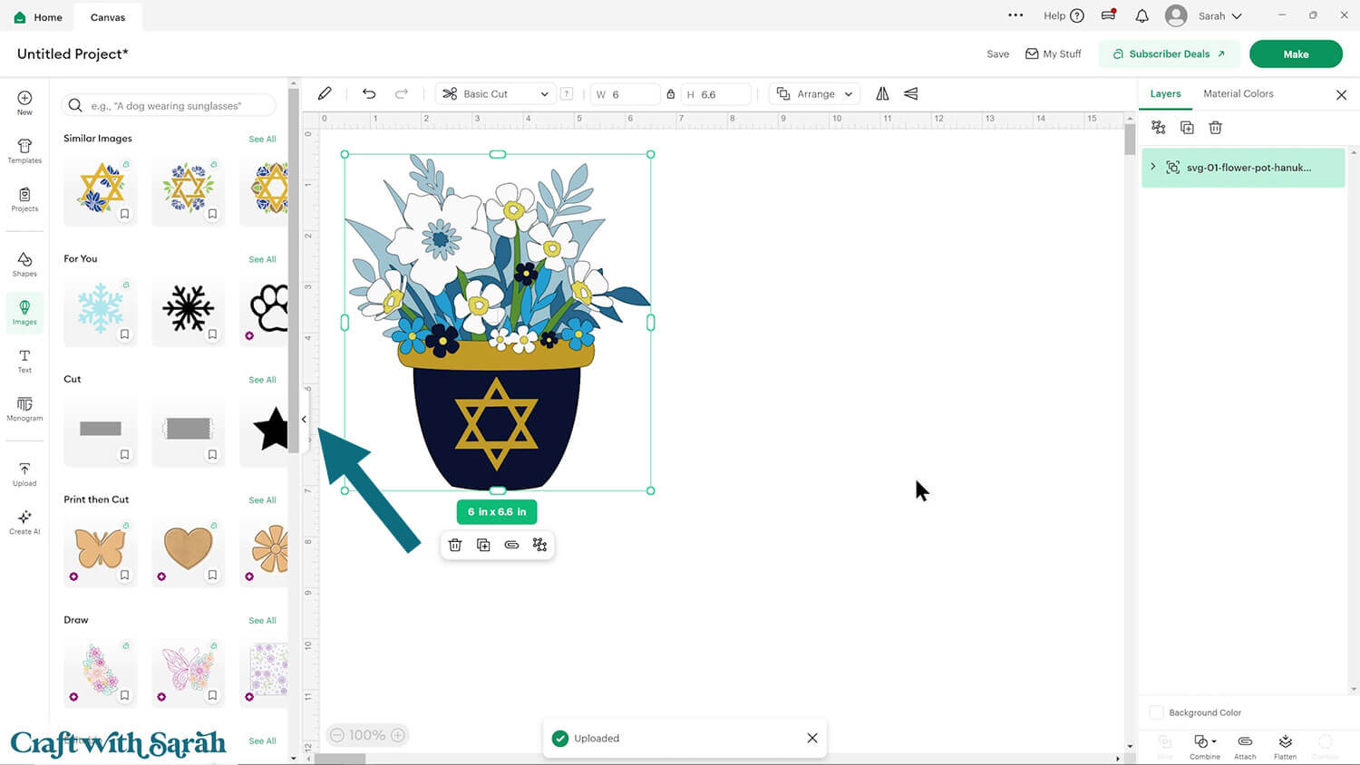This screenshot has height=765, width=1360.
Task: Bookmark the blue snowflake image
Action: click(125, 334)
